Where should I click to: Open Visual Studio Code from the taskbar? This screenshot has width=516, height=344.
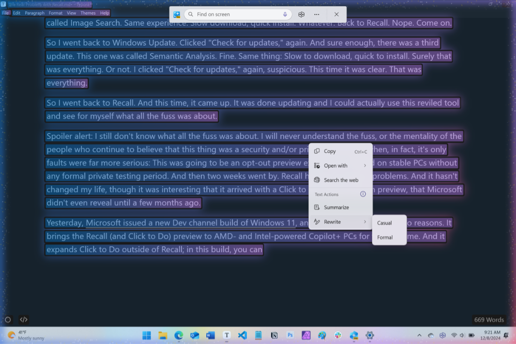pos(242,335)
